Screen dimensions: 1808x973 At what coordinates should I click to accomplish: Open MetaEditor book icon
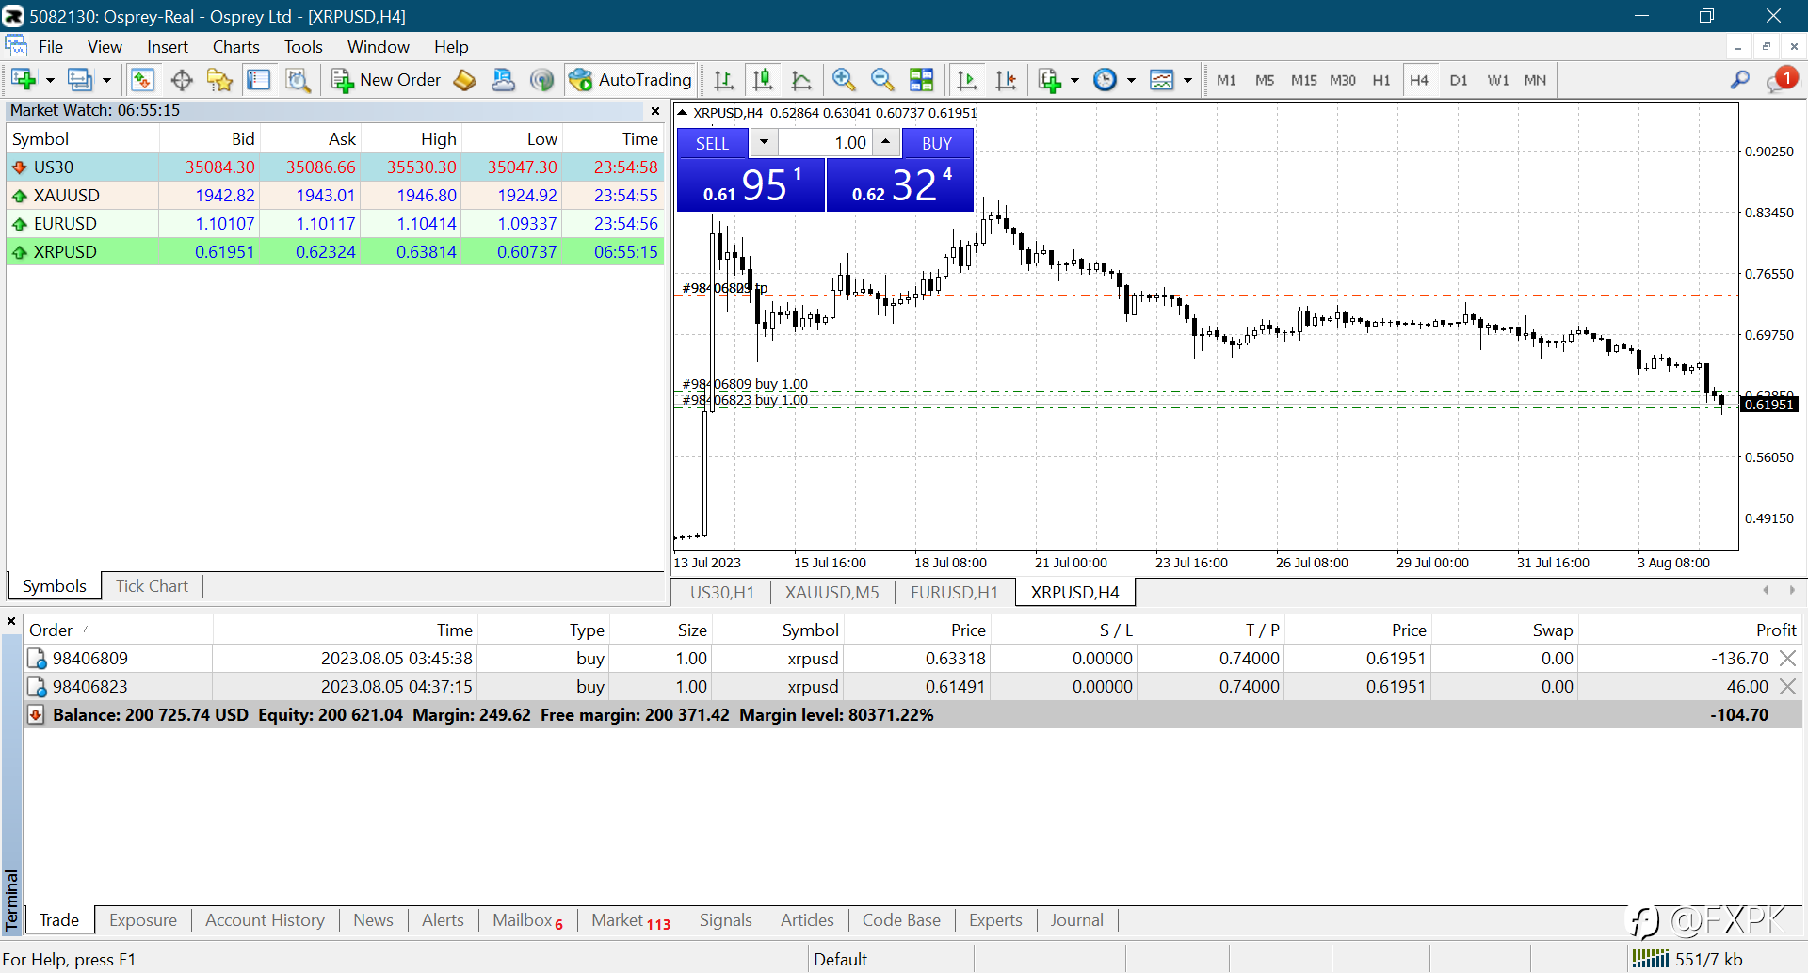[465, 80]
